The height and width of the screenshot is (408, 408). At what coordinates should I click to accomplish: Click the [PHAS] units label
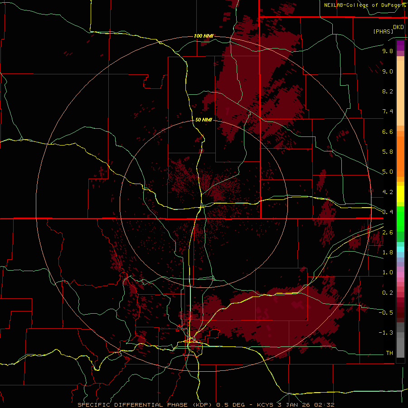383,31
